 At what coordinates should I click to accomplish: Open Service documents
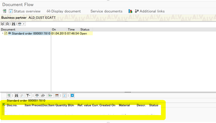[x=106, y=11]
